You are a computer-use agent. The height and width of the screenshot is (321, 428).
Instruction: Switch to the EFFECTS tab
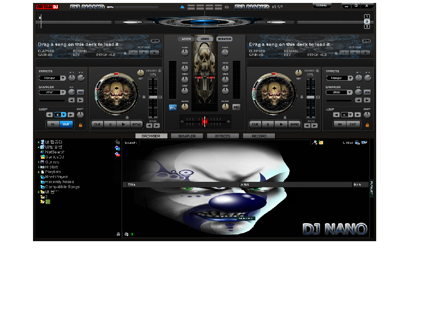click(223, 136)
